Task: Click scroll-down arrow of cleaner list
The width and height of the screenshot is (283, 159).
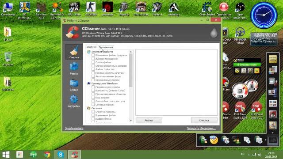Action: click(131, 121)
